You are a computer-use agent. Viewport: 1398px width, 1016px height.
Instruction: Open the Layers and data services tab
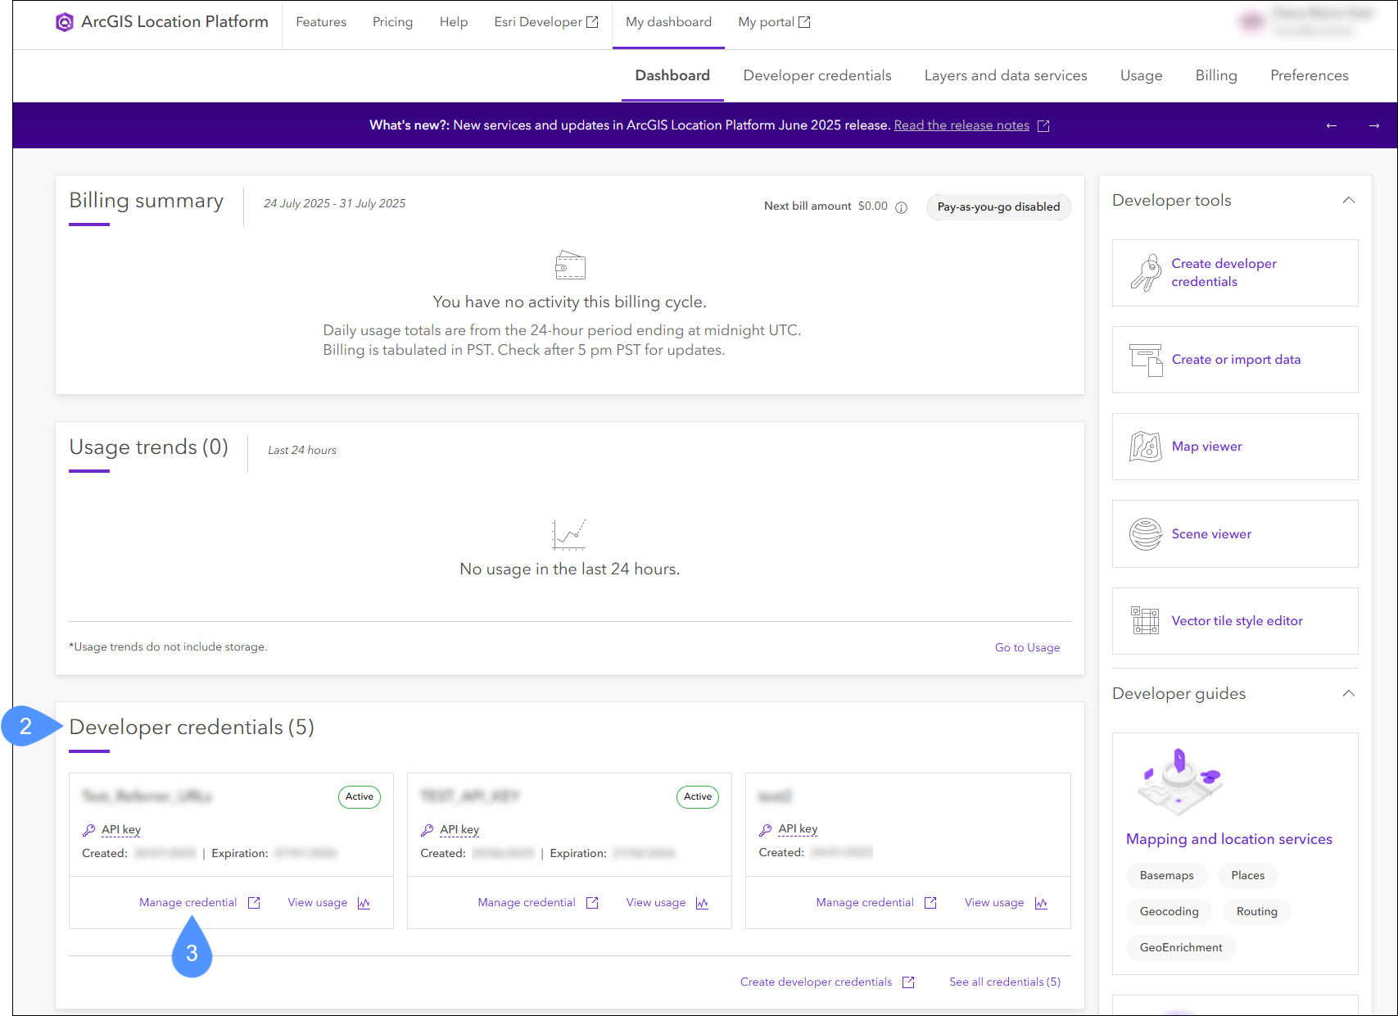pos(1006,75)
